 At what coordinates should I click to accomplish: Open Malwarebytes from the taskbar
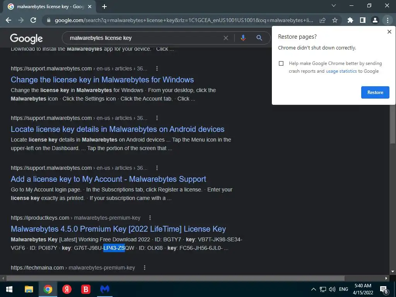(x=105, y=289)
